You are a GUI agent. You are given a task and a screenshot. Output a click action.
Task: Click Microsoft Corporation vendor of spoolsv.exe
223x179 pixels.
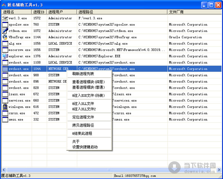[x=188, y=25]
